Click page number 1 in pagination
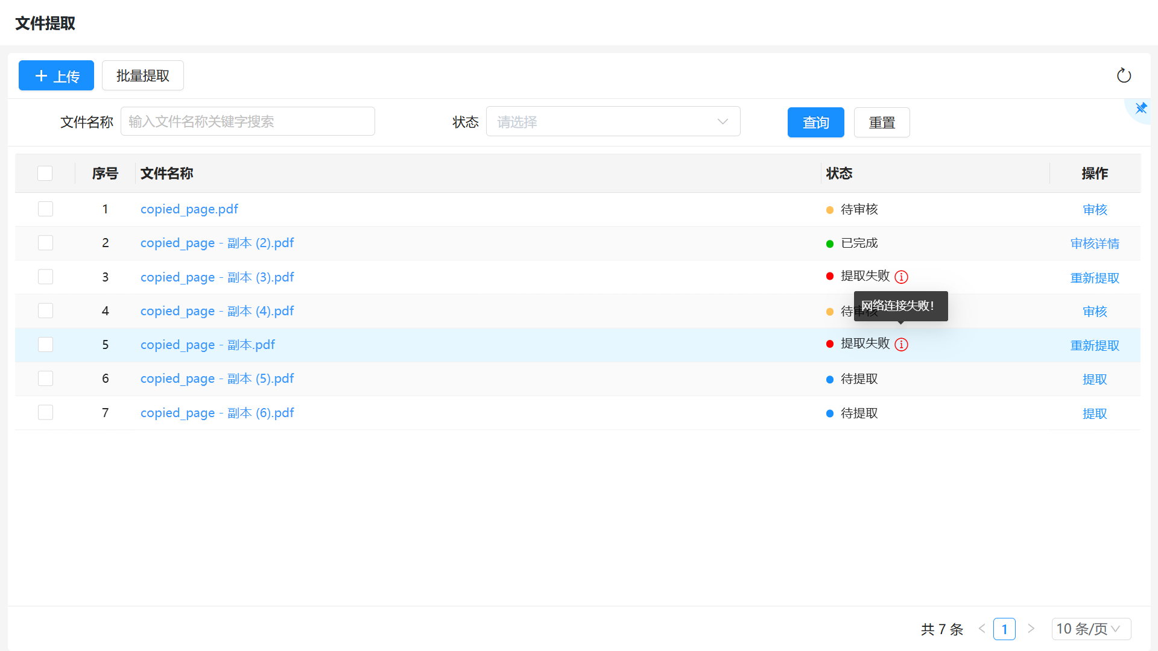The image size is (1158, 651). coord(1004,629)
